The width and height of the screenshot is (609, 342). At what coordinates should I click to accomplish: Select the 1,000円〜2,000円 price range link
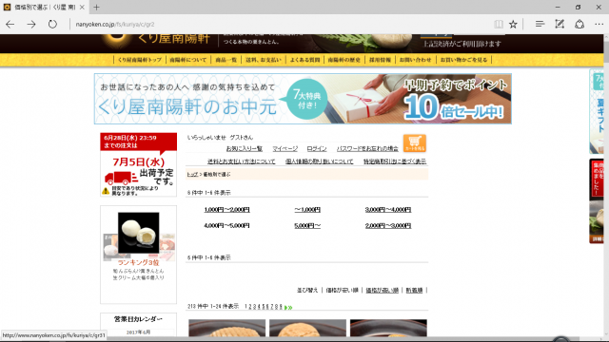coord(226,210)
